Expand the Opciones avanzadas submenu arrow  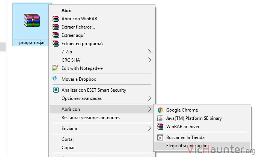tap(149, 98)
